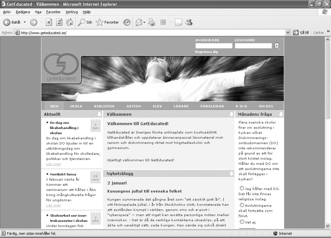Open the Nordiskt tema headline

click(63, 174)
